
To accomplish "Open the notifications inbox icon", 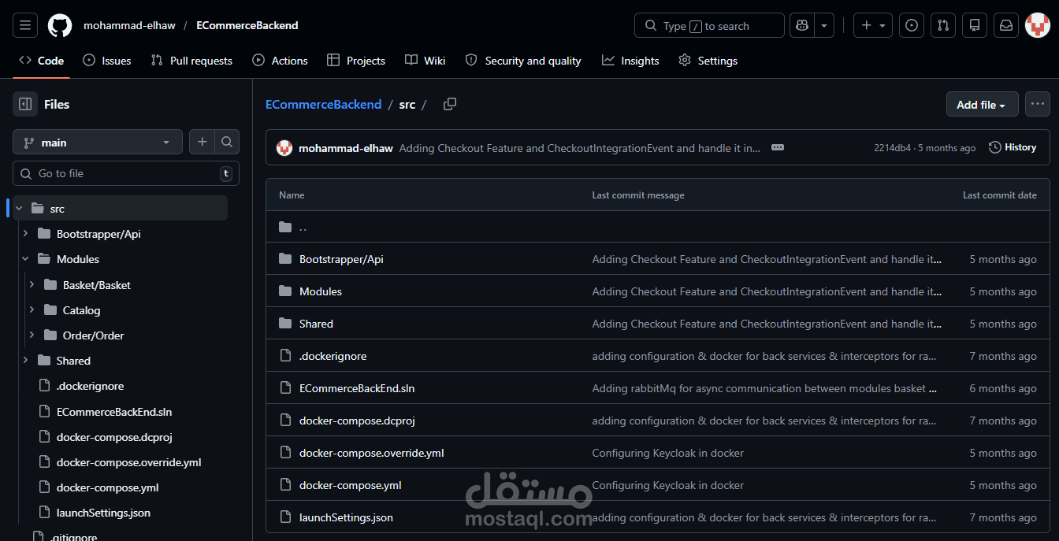I will (x=1006, y=26).
